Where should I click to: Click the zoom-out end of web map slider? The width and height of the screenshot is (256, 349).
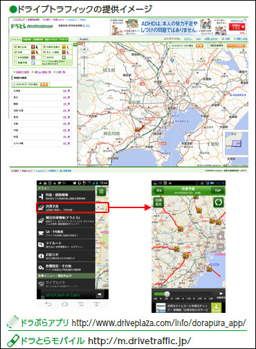click(x=84, y=75)
